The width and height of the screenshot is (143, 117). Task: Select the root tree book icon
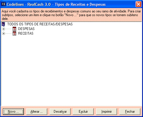3,24
